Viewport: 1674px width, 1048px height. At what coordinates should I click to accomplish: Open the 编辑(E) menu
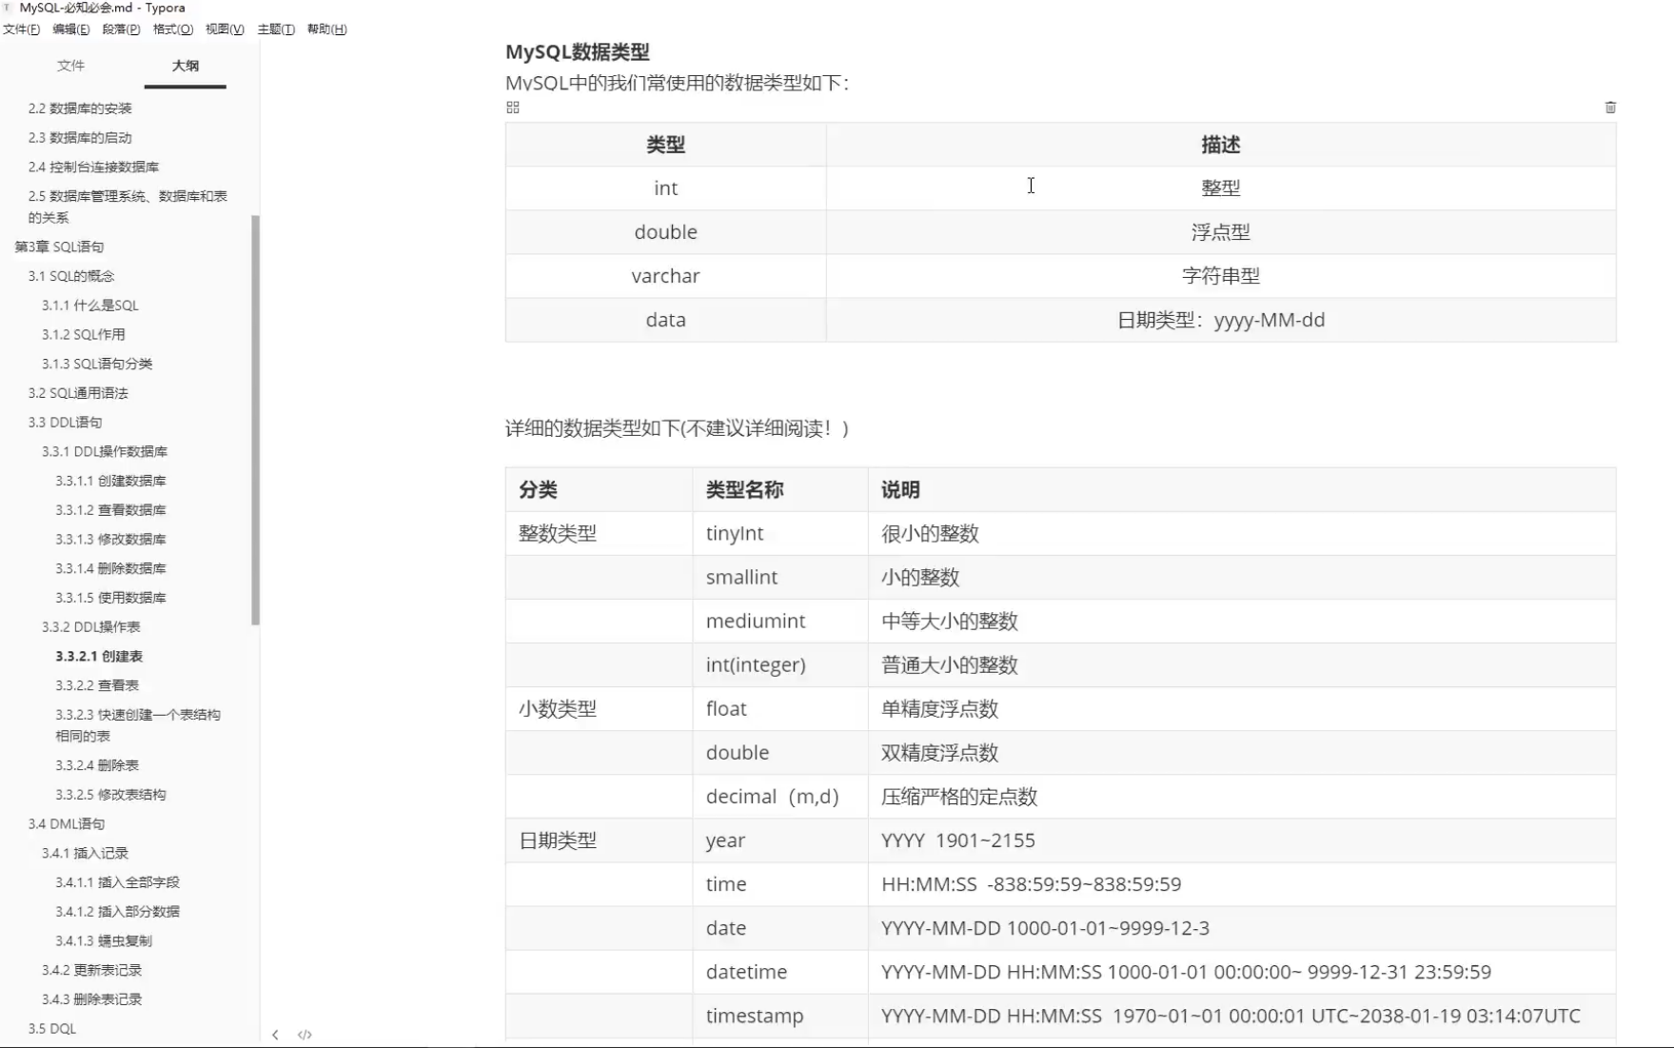pyautogui.click(x=71, y=30)
